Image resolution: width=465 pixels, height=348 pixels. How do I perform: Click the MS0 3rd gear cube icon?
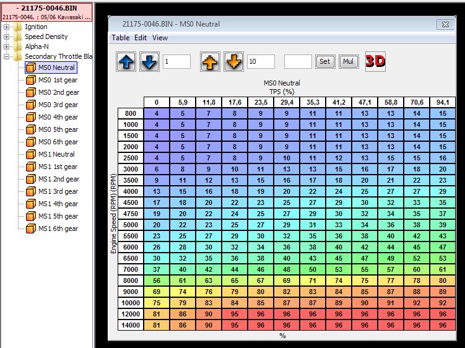point(30,105)
